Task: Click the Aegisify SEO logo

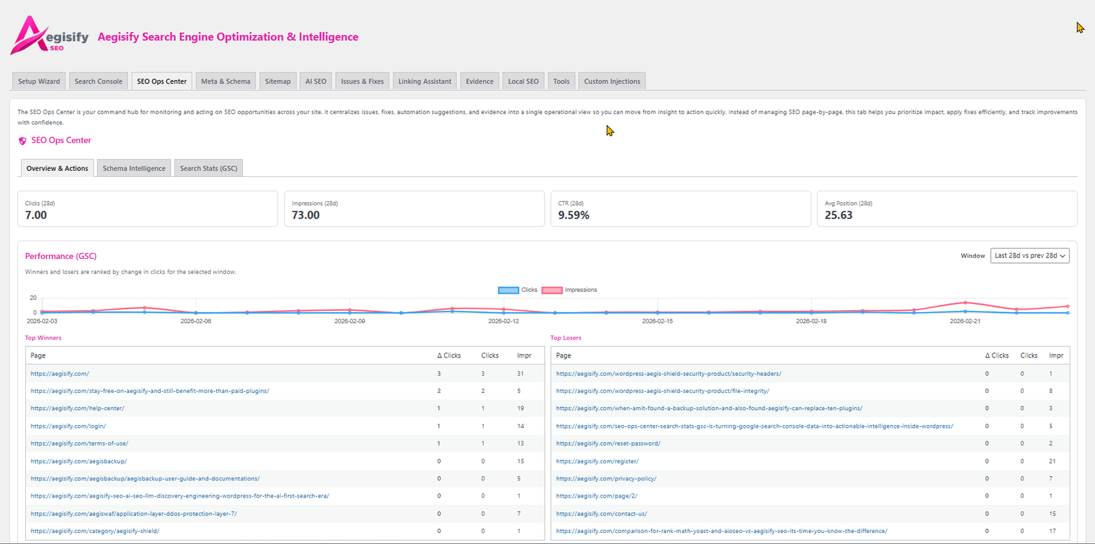Action: [x=49, y=36]
